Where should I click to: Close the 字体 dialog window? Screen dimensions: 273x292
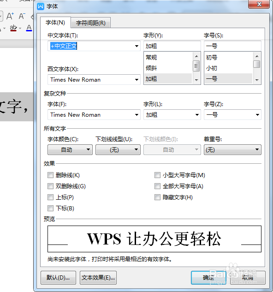point(259,4)
